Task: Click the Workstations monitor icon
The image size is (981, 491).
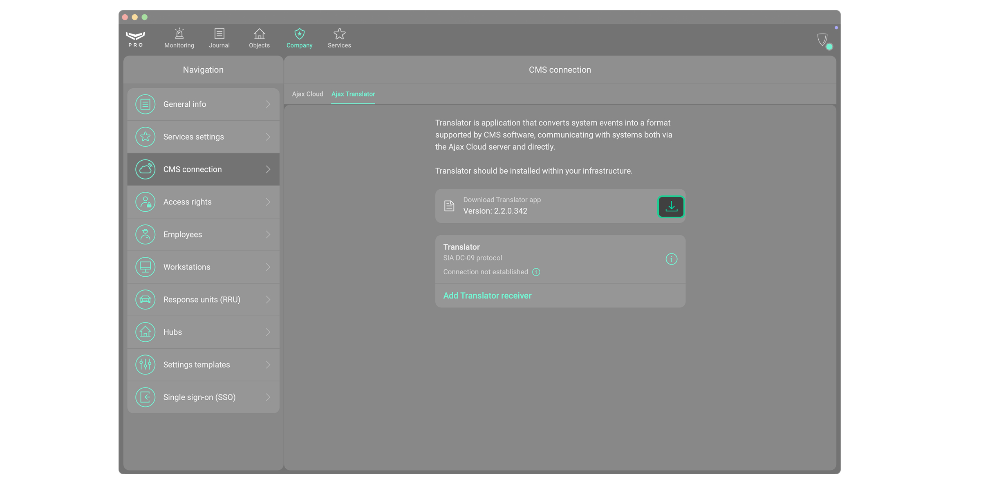Action: [x=145, y=267]
